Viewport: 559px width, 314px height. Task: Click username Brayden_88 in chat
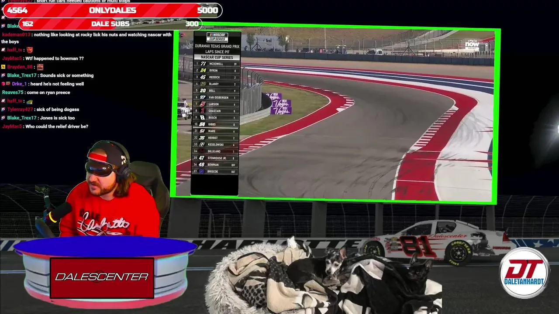[20, 67]
